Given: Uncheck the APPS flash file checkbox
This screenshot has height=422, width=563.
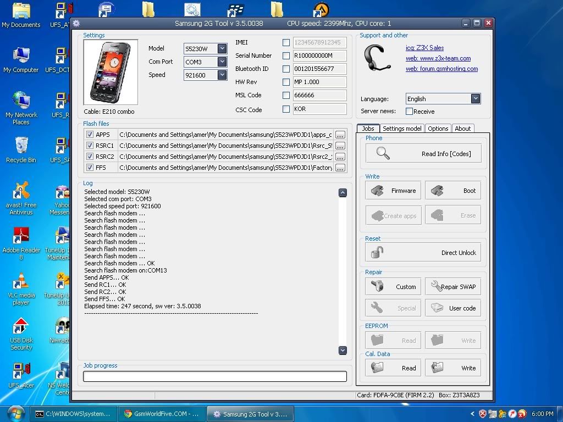Looking at the screenshot, I should click(90, 135).
